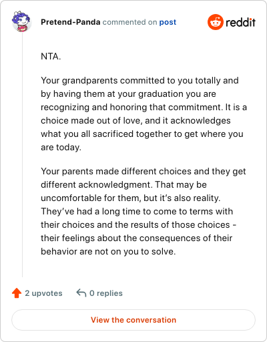Click the line starting "choice made out of love"
The image size is (267, 342).
pyautogui.click(x=136, y=120)
